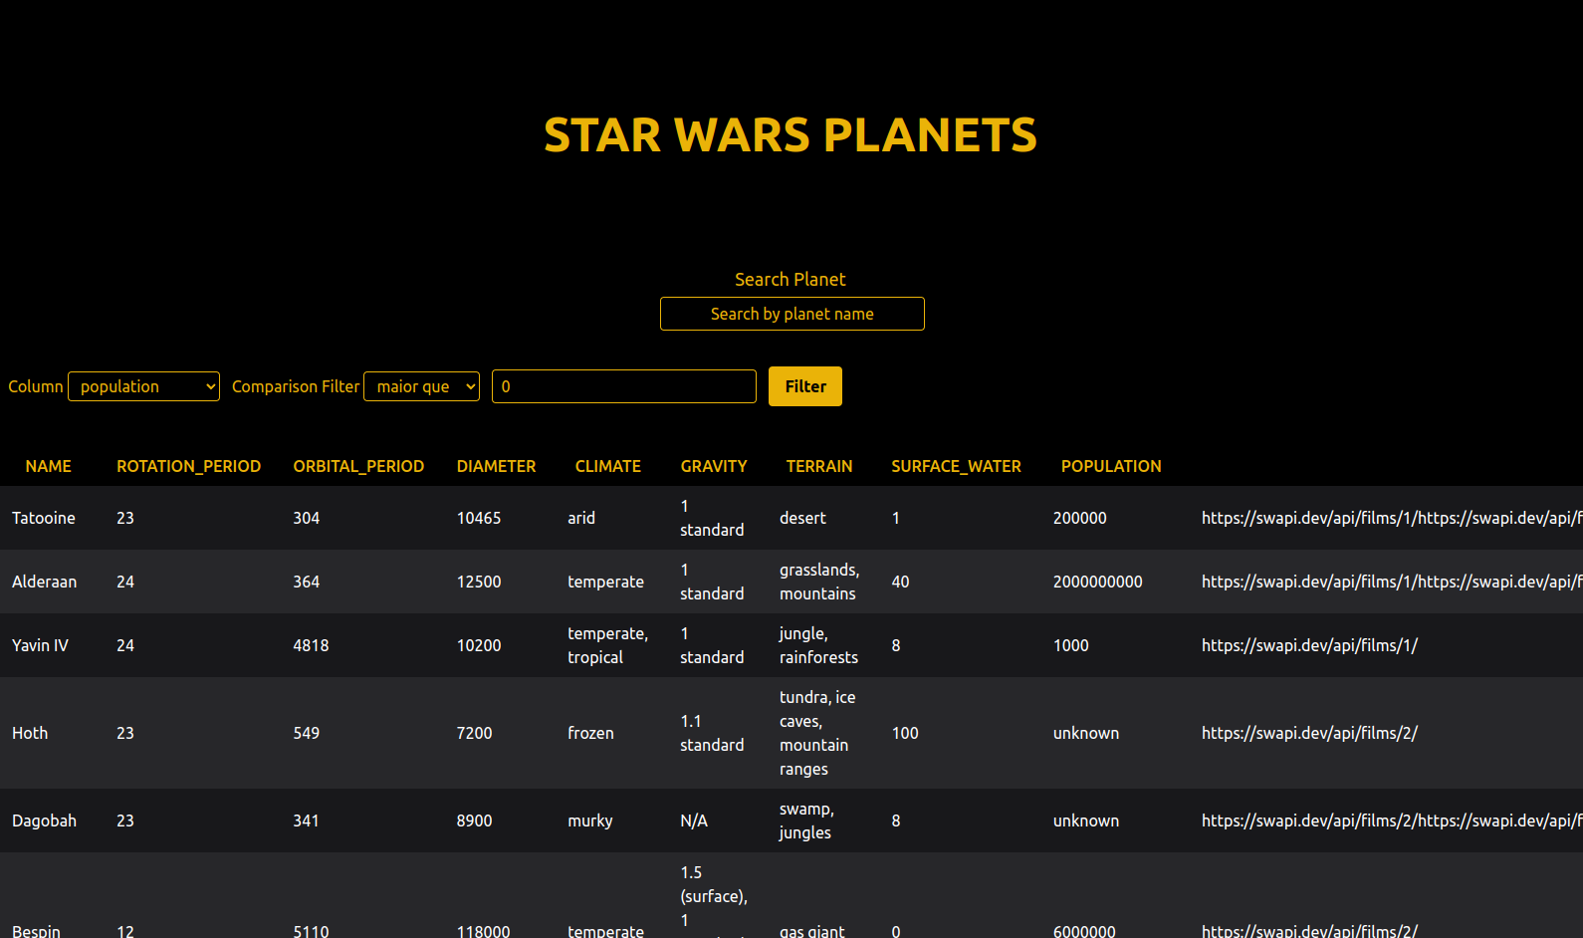Select the Bespin planet name cell

[x=37, y=931]
